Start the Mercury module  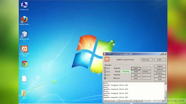coord(136,78)
